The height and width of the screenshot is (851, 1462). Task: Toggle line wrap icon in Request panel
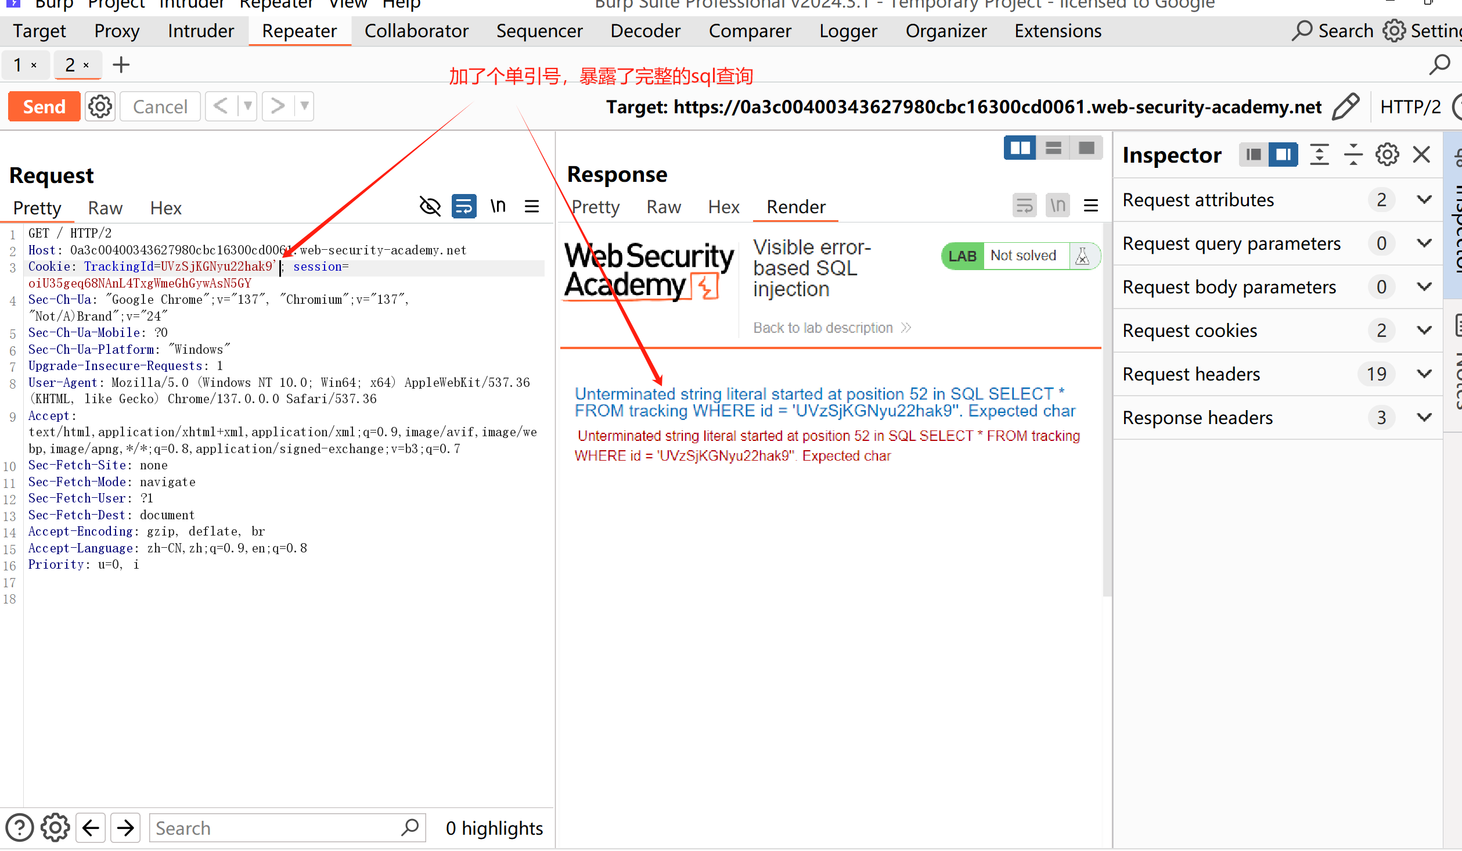[x=463, y=206]
